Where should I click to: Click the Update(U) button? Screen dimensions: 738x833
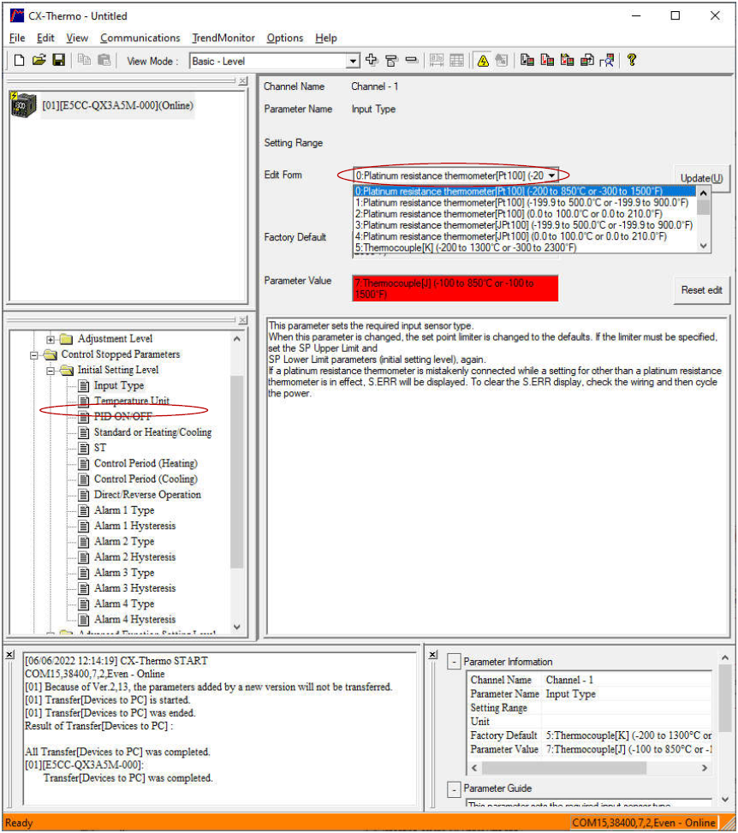pos(701,178)
